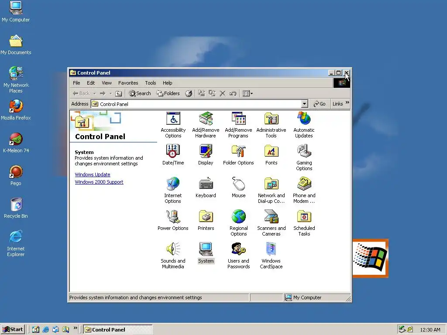Expand Quick Launch overflow chevron

tap(75, 328)
